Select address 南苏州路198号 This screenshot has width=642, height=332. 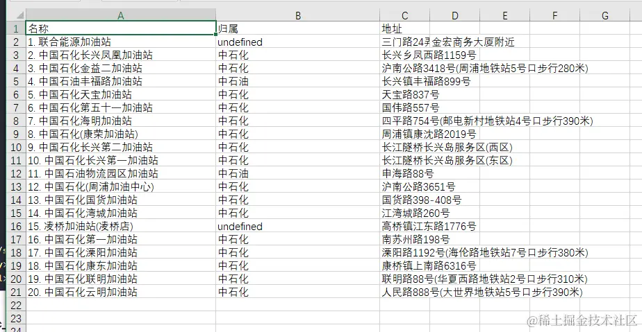tap(415, 239)
